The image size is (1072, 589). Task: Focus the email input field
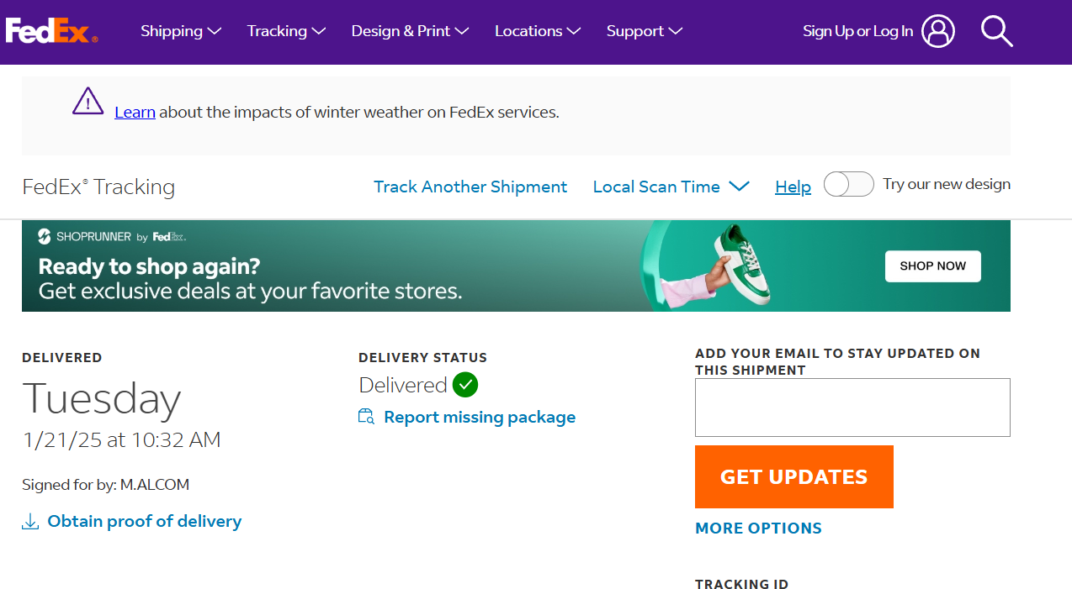852,408
